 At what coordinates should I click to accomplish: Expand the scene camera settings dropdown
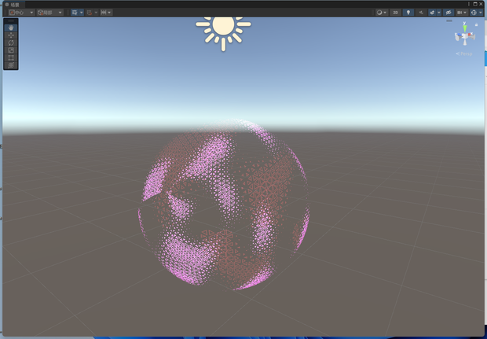462,13
